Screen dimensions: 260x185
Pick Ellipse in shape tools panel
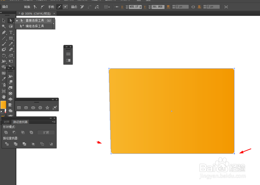pyautogui.click(x=33, y=108)
